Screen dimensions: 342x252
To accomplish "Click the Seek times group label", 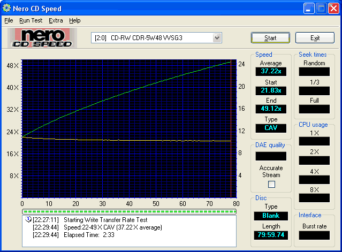I will click(313, 55).
